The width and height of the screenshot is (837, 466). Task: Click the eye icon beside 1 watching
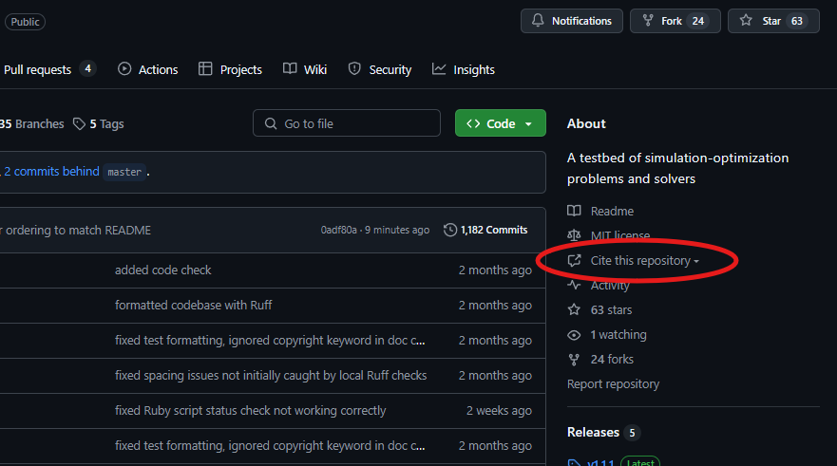(574, 335)
